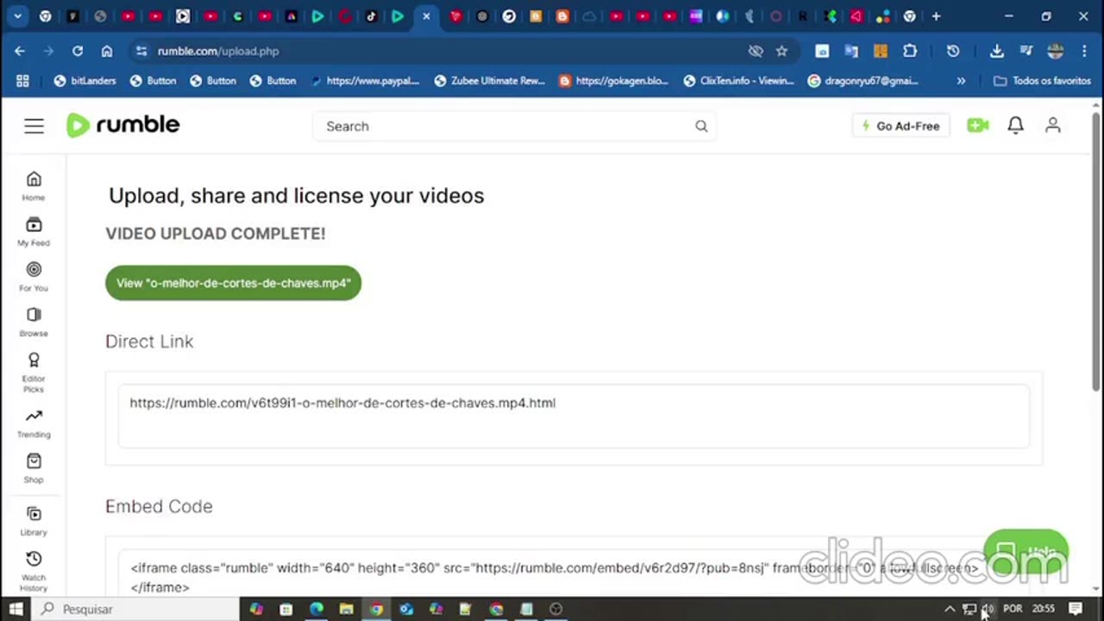Click the address bar URL
The image size is (1104, 621).
click(218, 51)
